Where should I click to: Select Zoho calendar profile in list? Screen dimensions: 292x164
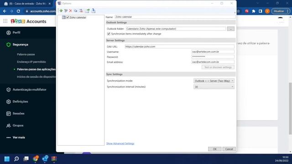point(78,17)
